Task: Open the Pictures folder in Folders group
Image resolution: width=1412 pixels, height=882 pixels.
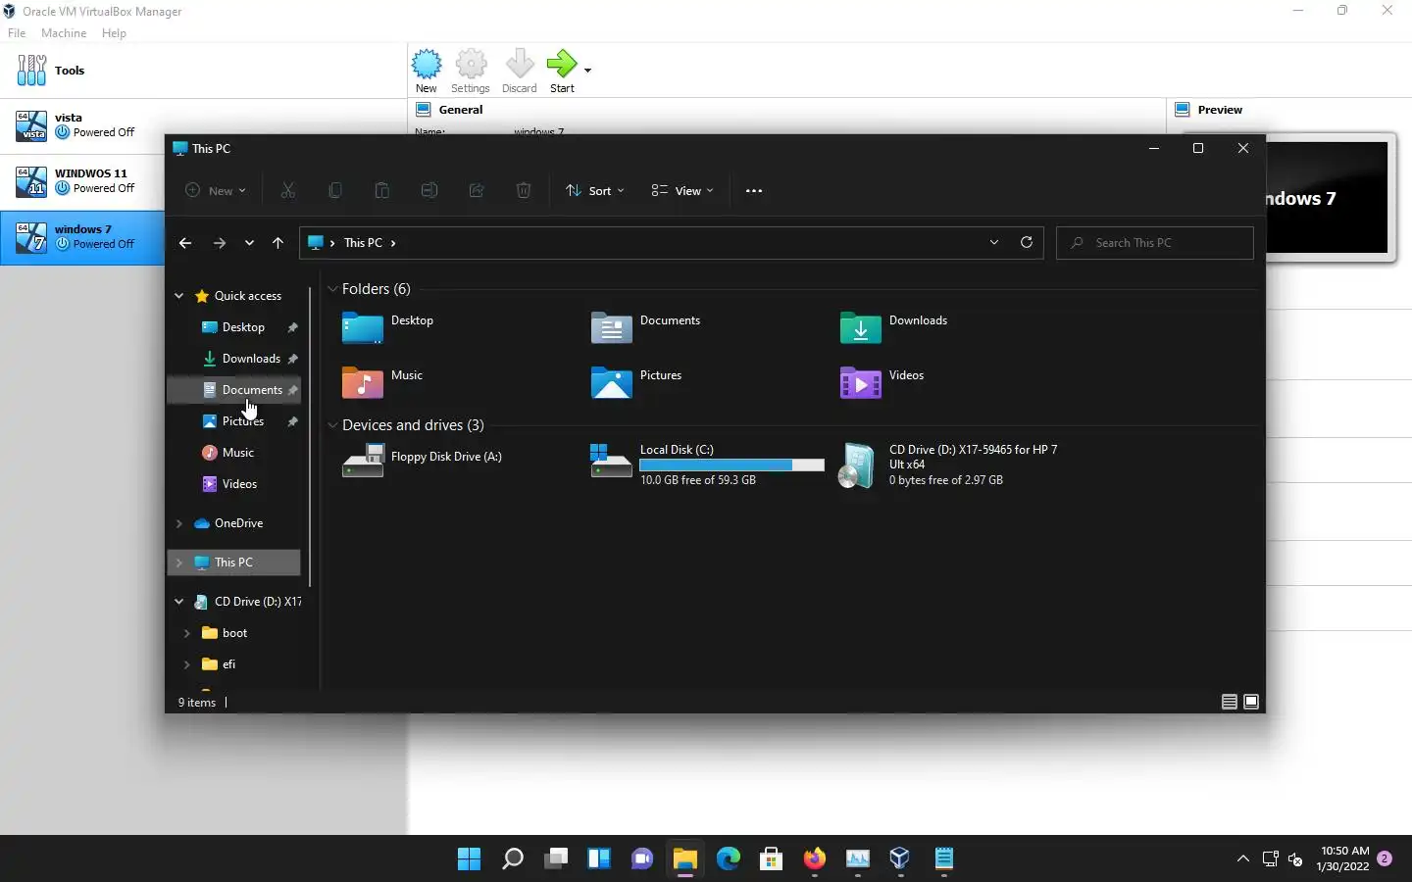Action: point(635,382)
